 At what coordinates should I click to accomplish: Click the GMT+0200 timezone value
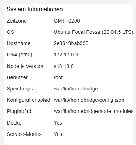point(67,21)
